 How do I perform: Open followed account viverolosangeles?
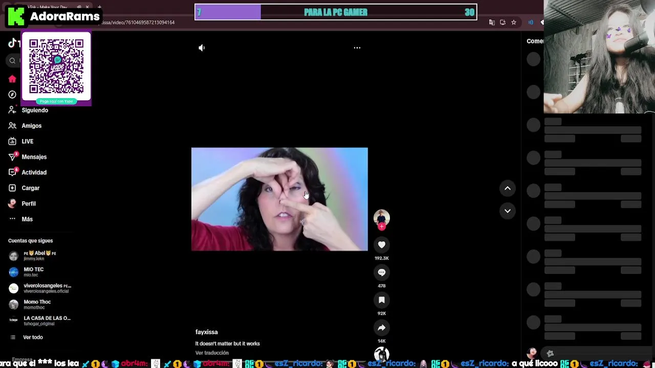pyautogui.click(x=41, y=288)
